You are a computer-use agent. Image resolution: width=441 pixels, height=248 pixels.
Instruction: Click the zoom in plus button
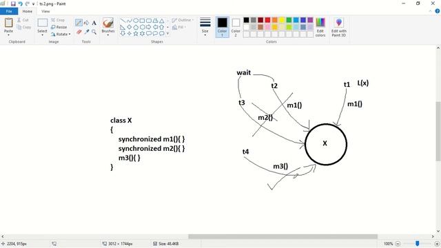click(x=438, y=244)
